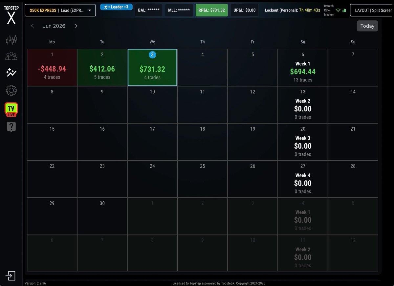
Task: Click the BAL hidden balance box
Action: coord(149,10)
